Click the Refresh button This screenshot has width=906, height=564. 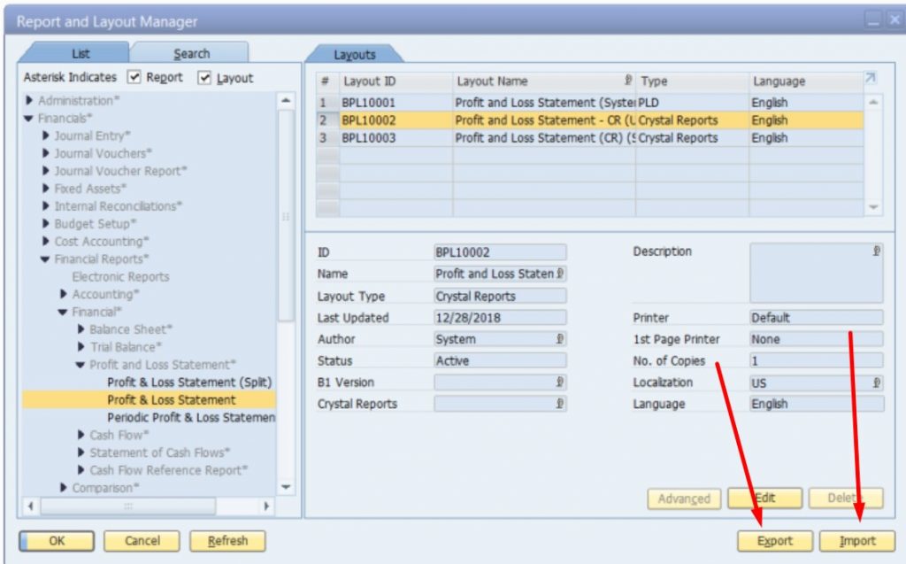point(227,541)
